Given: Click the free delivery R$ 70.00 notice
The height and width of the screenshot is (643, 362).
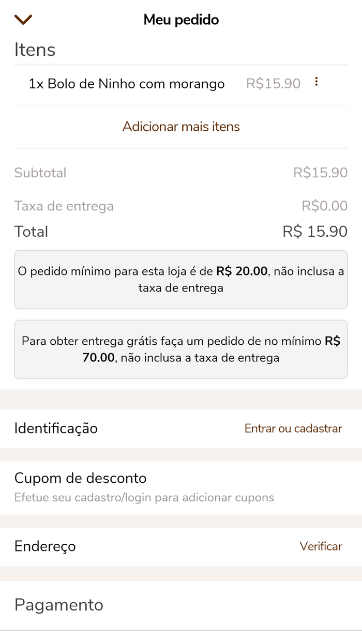Looking at the screenshot, I should (x=180, y=349).
